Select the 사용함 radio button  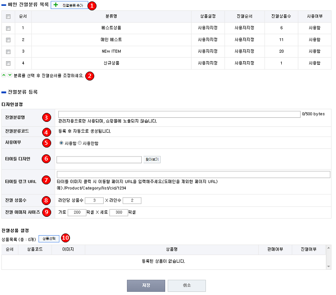[x=61, y=143]
